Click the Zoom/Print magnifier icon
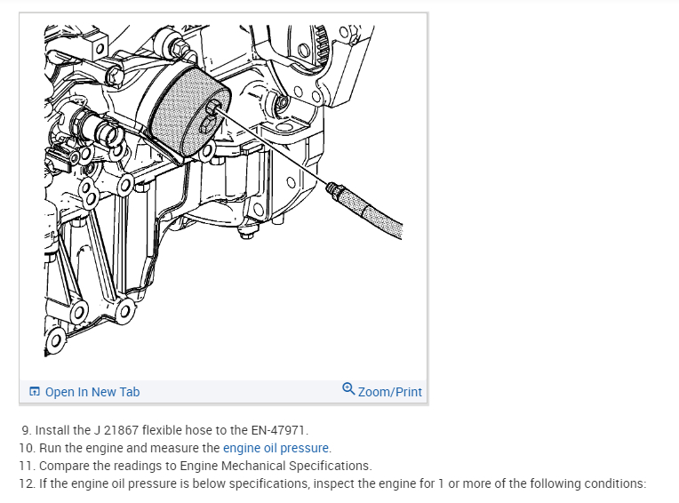The width and height of the screenshot is (679, 503). (348, 388)
